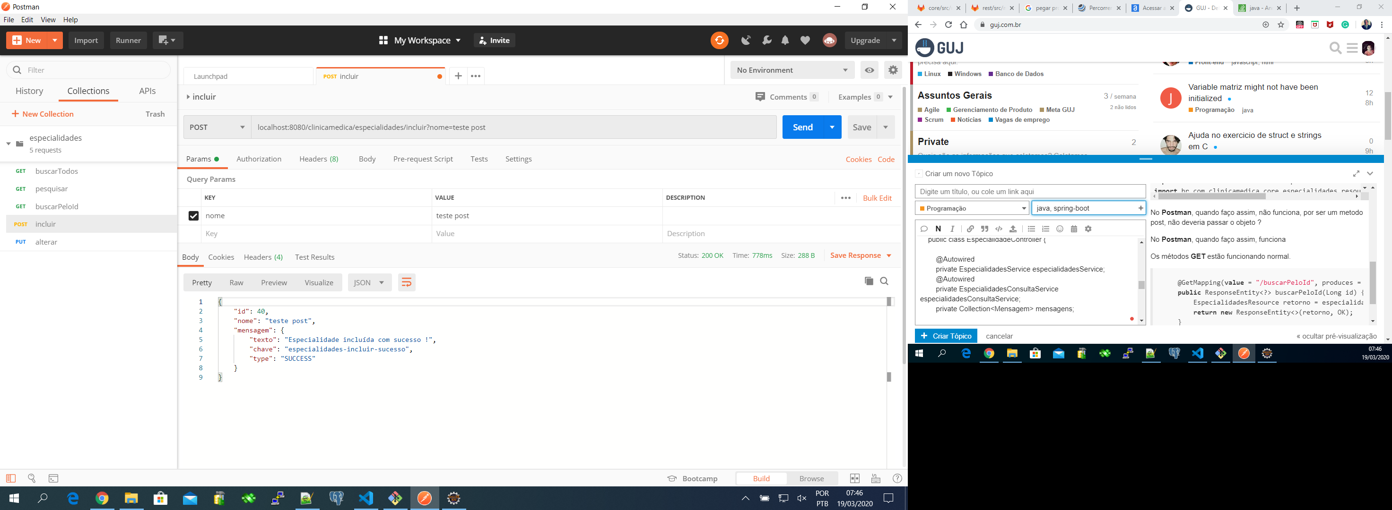
Task: Open the HTTP method POST dropdown
Action: click(x=217, y=127)
